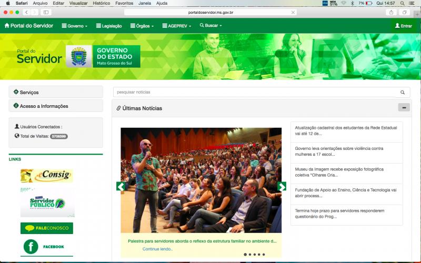This screenshot has width=421, height=263.
Task: Show all tabs button in Safari
Action: (404, 12)
